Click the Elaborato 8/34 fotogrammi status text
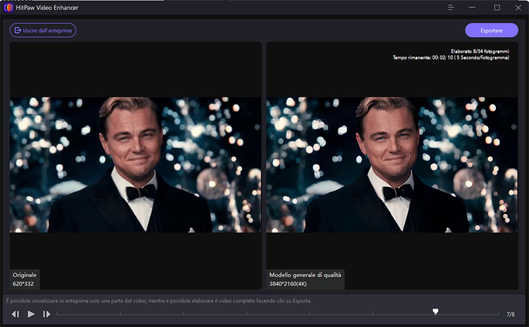The height and width of the screenshot is (327, 529). (480, 52)
